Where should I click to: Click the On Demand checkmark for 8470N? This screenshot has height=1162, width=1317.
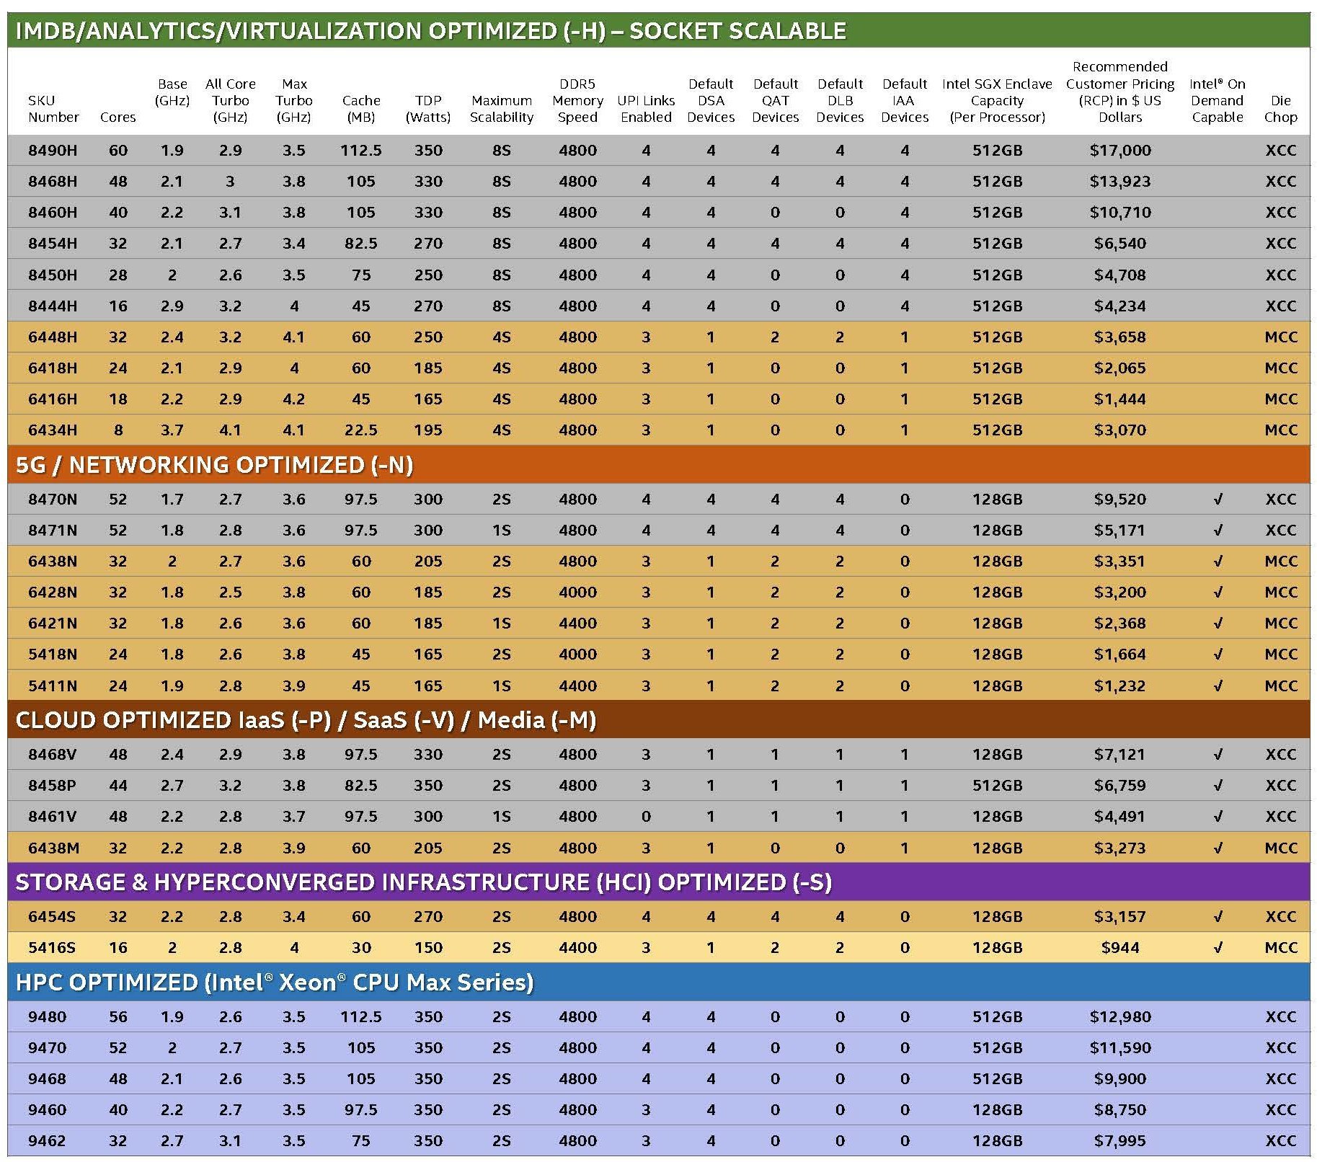pos(1218,499)
